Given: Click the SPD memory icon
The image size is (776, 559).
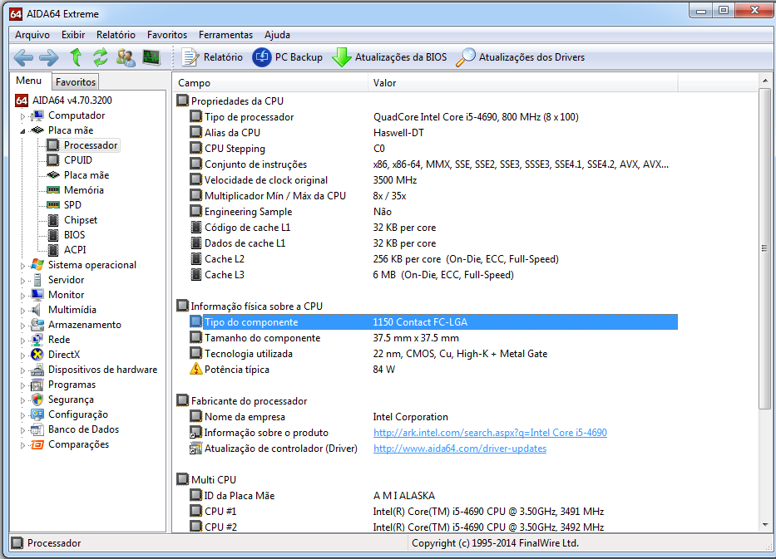Looking at the screenshot, I should pyautogui.click(x=53, y=205).
